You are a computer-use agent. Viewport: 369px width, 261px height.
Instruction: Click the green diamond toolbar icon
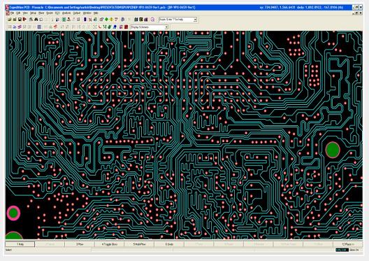tap(106, 20)
